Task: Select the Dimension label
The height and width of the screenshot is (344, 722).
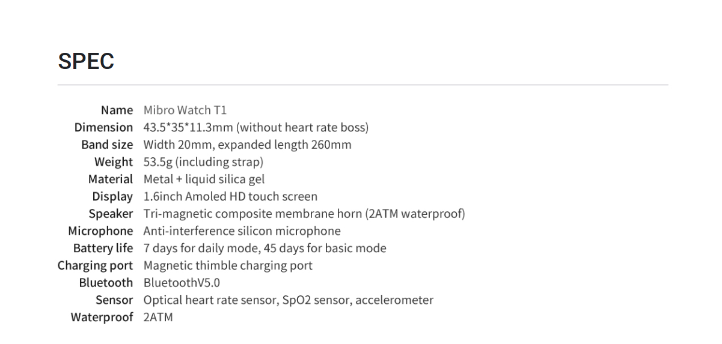Action: tap(103, 127)
